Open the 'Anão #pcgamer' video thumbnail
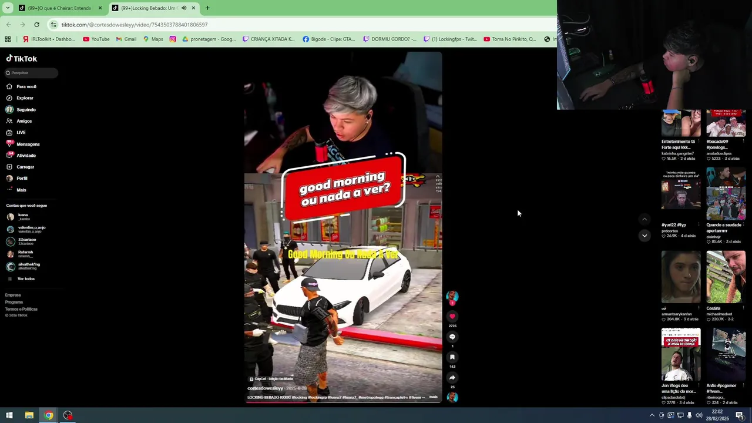The height and width of the screenshot is (423, 752). (x=726, y=354)
